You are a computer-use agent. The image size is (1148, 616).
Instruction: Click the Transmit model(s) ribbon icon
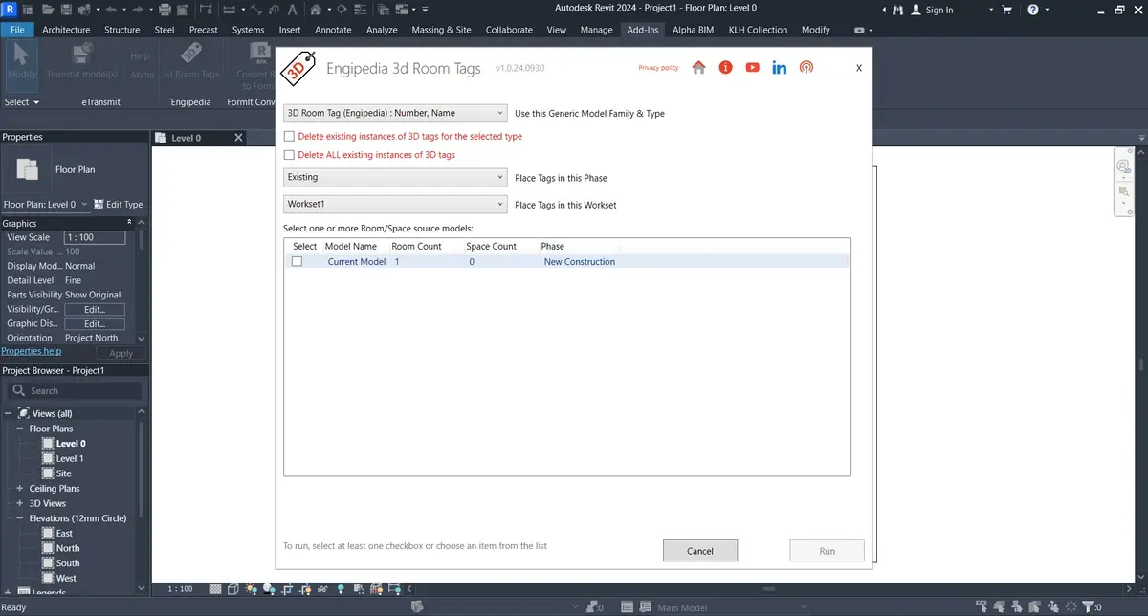(x=82, y=59)
